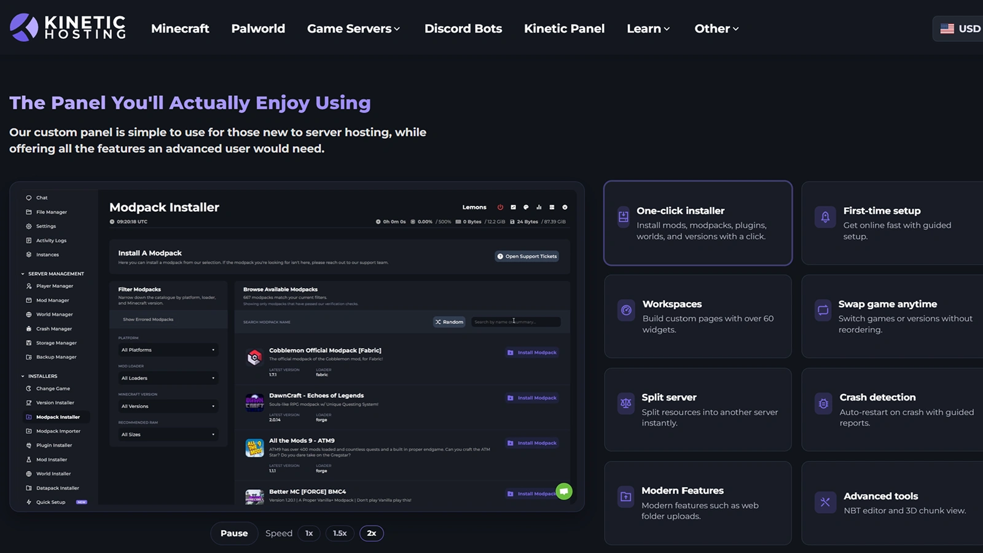Click the Split server scales icon
983x553 pixels.
point(626,404)
